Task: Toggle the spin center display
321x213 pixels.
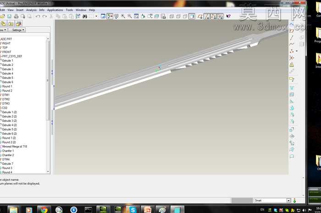Action: (110, 16)
